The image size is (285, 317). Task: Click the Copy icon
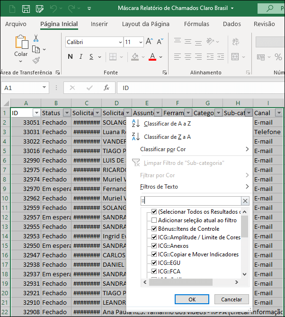point(36,49)
